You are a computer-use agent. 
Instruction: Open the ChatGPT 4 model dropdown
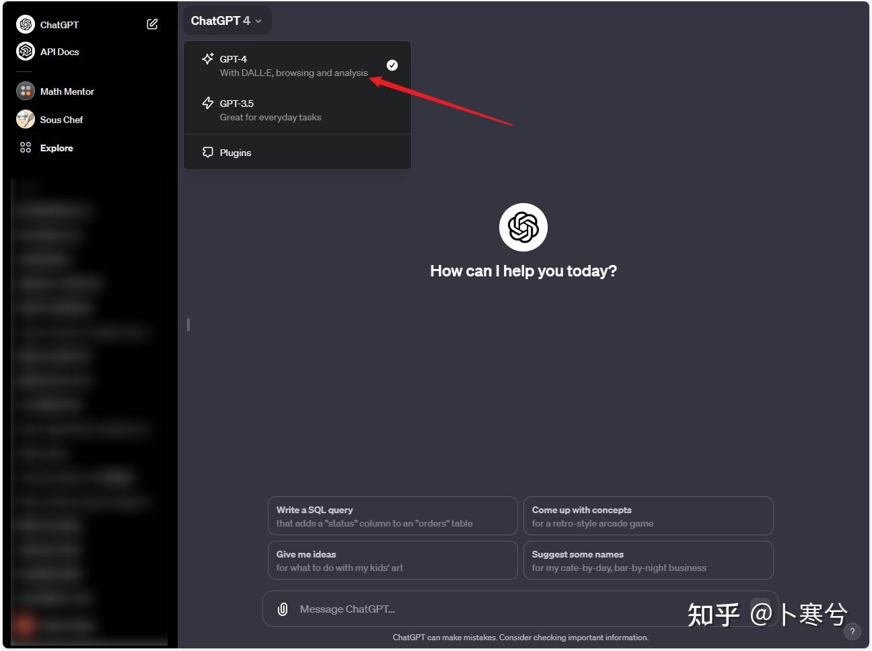coord(227,20)
